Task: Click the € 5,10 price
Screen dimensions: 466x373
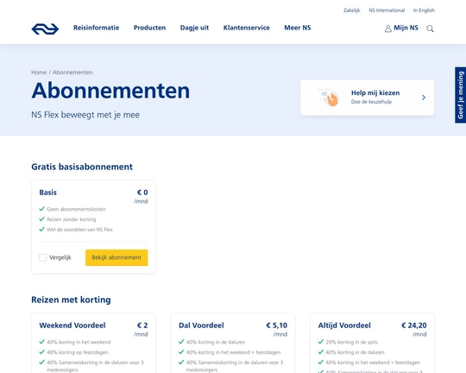Action: click(x=277, y=326)
